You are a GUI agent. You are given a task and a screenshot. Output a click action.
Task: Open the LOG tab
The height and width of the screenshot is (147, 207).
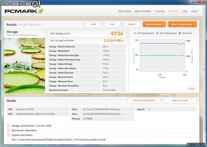coord(185,11)
